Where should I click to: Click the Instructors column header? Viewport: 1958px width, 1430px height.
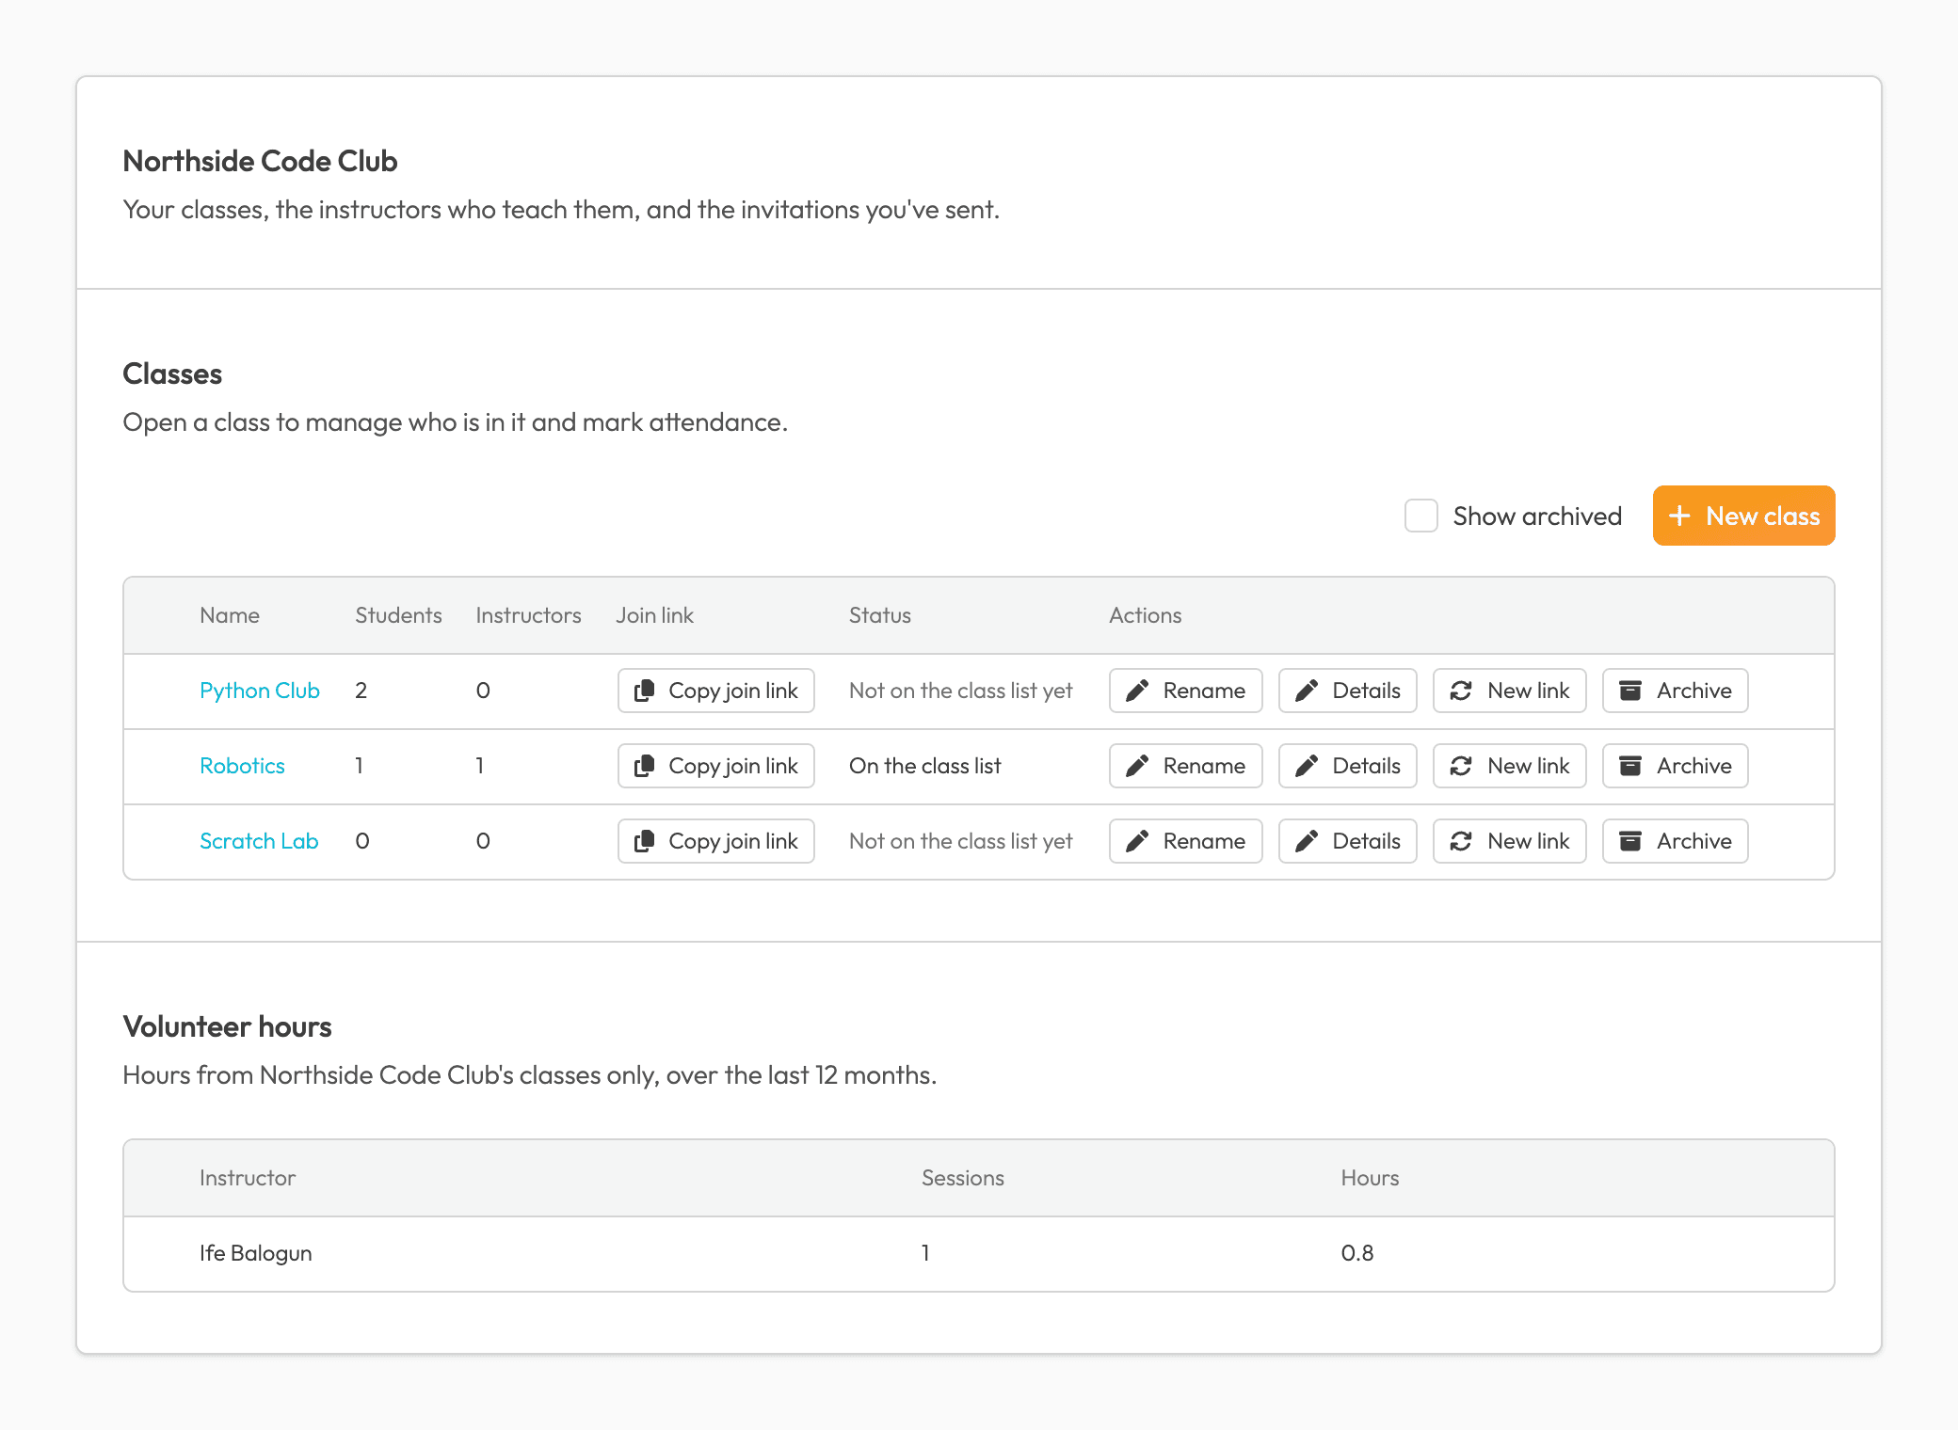click(x=528, y=615)
